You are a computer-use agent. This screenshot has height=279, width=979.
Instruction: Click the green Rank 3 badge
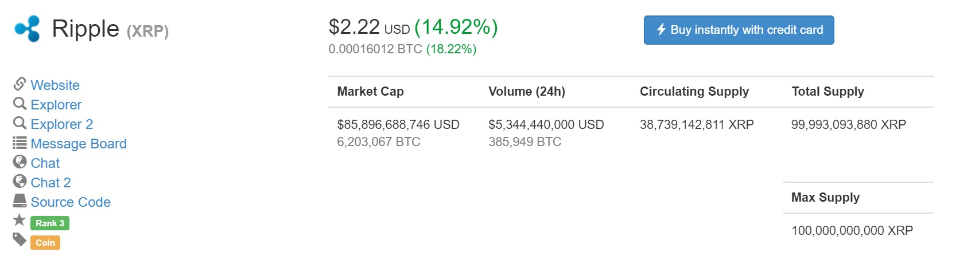tap(50, 223)
